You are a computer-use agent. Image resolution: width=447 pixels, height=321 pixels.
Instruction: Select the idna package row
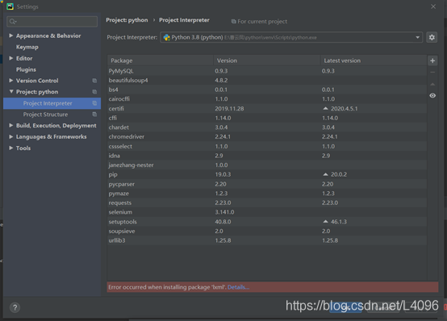(267, 156)
